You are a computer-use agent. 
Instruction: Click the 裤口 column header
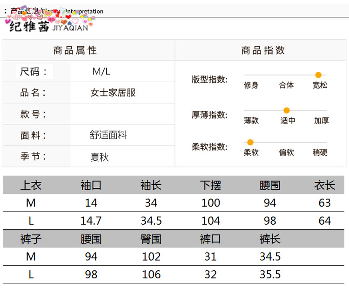coord(210,239)
